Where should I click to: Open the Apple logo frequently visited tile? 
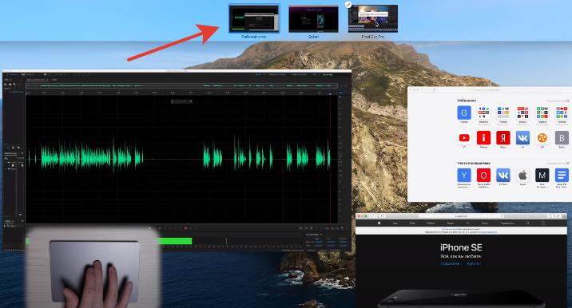[x=522, y=176]
